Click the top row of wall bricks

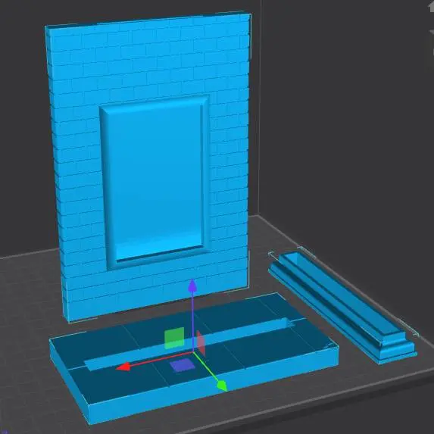pos(149,26)
